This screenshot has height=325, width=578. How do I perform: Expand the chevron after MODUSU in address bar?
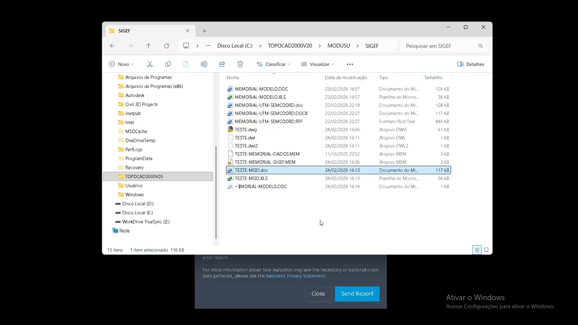(x=358, y=46)
